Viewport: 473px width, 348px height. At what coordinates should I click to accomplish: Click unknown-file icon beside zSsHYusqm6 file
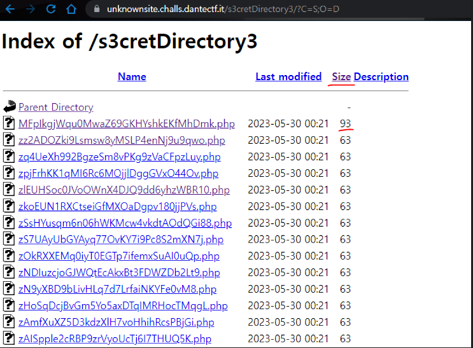[x=9, y=223]
